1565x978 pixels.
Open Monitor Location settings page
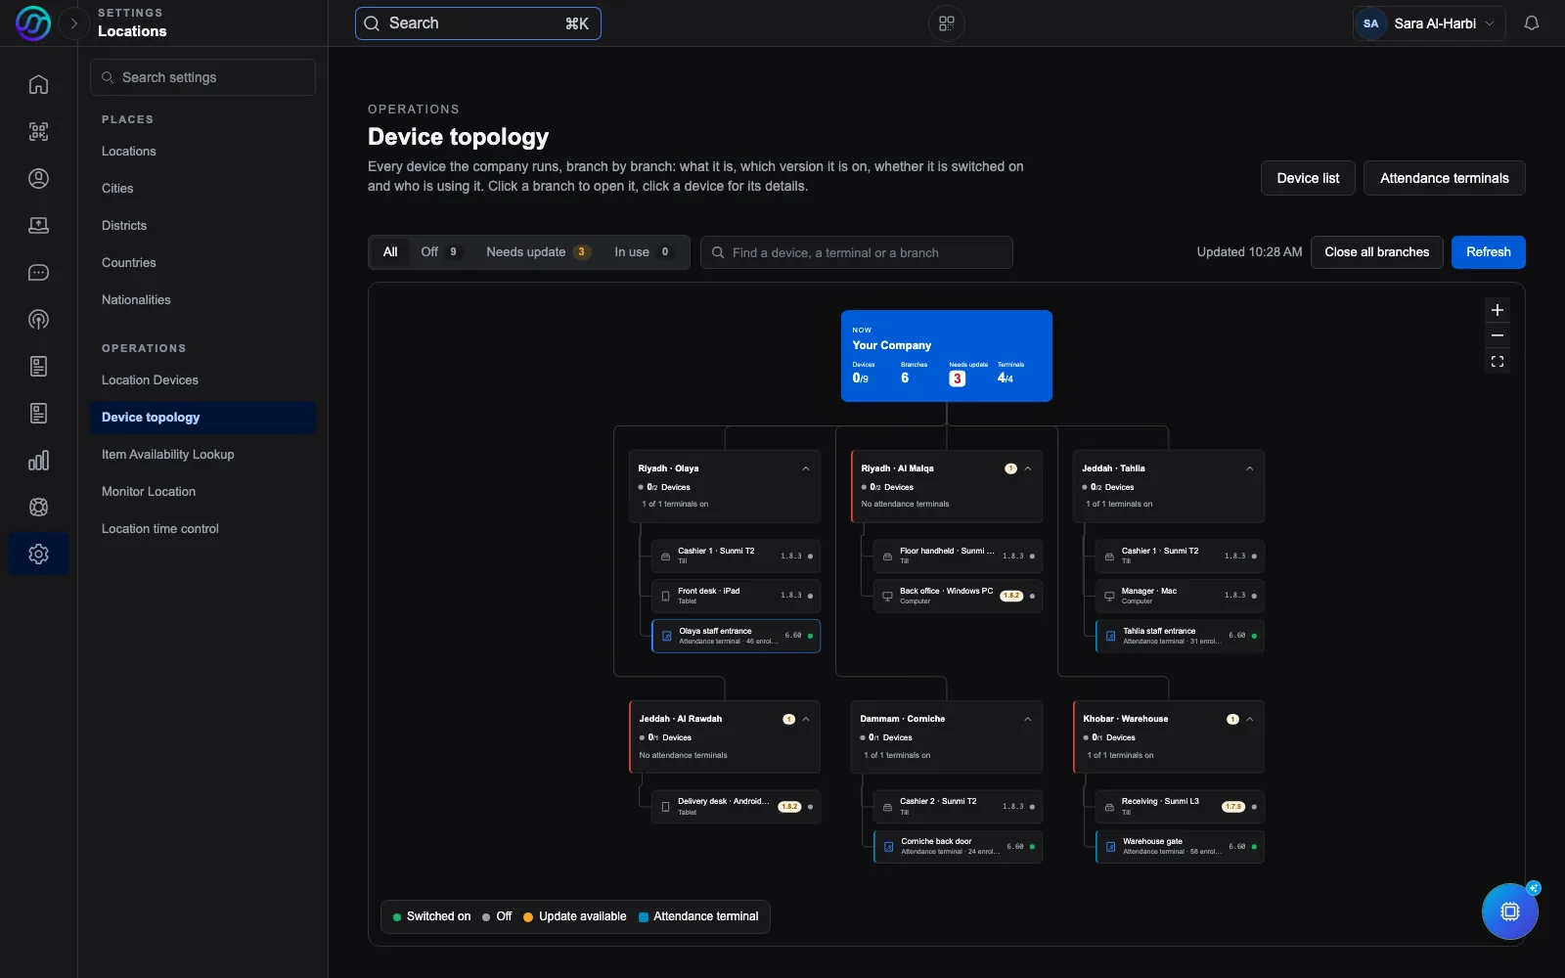click(x=149, y=492)
